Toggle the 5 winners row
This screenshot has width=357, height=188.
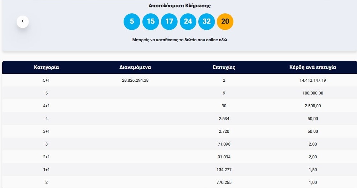[178, 93]
